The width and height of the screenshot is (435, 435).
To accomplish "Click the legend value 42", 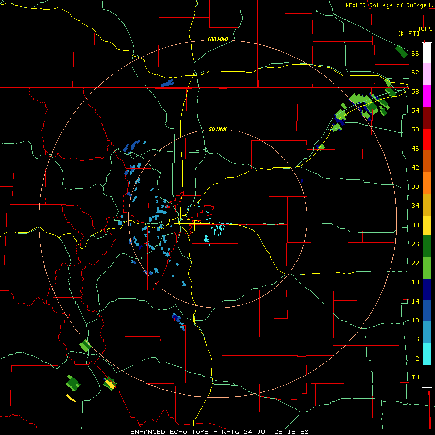I will pyautogui.click(x=415, y=168).
